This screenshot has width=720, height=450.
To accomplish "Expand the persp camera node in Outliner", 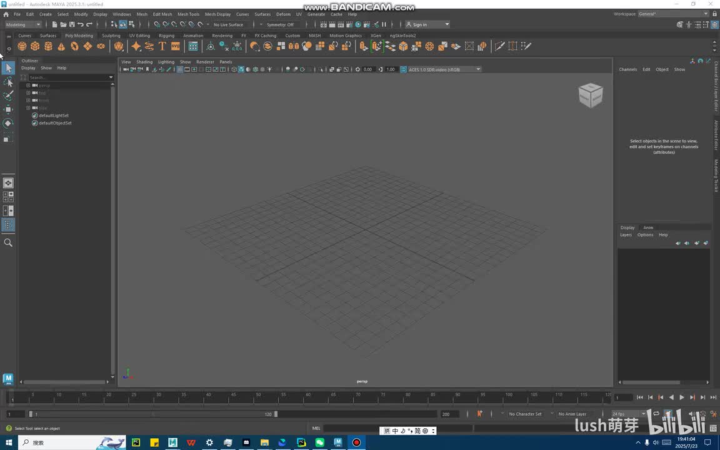I will (28, 85).
